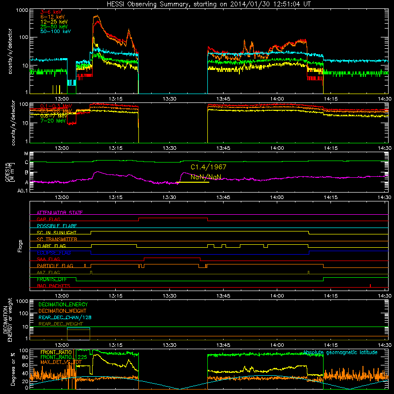This screenshot has width=394, height=394.
Task: Click the 13:30 tick under the GOES15 plot
Action: (x=169, y=197)
